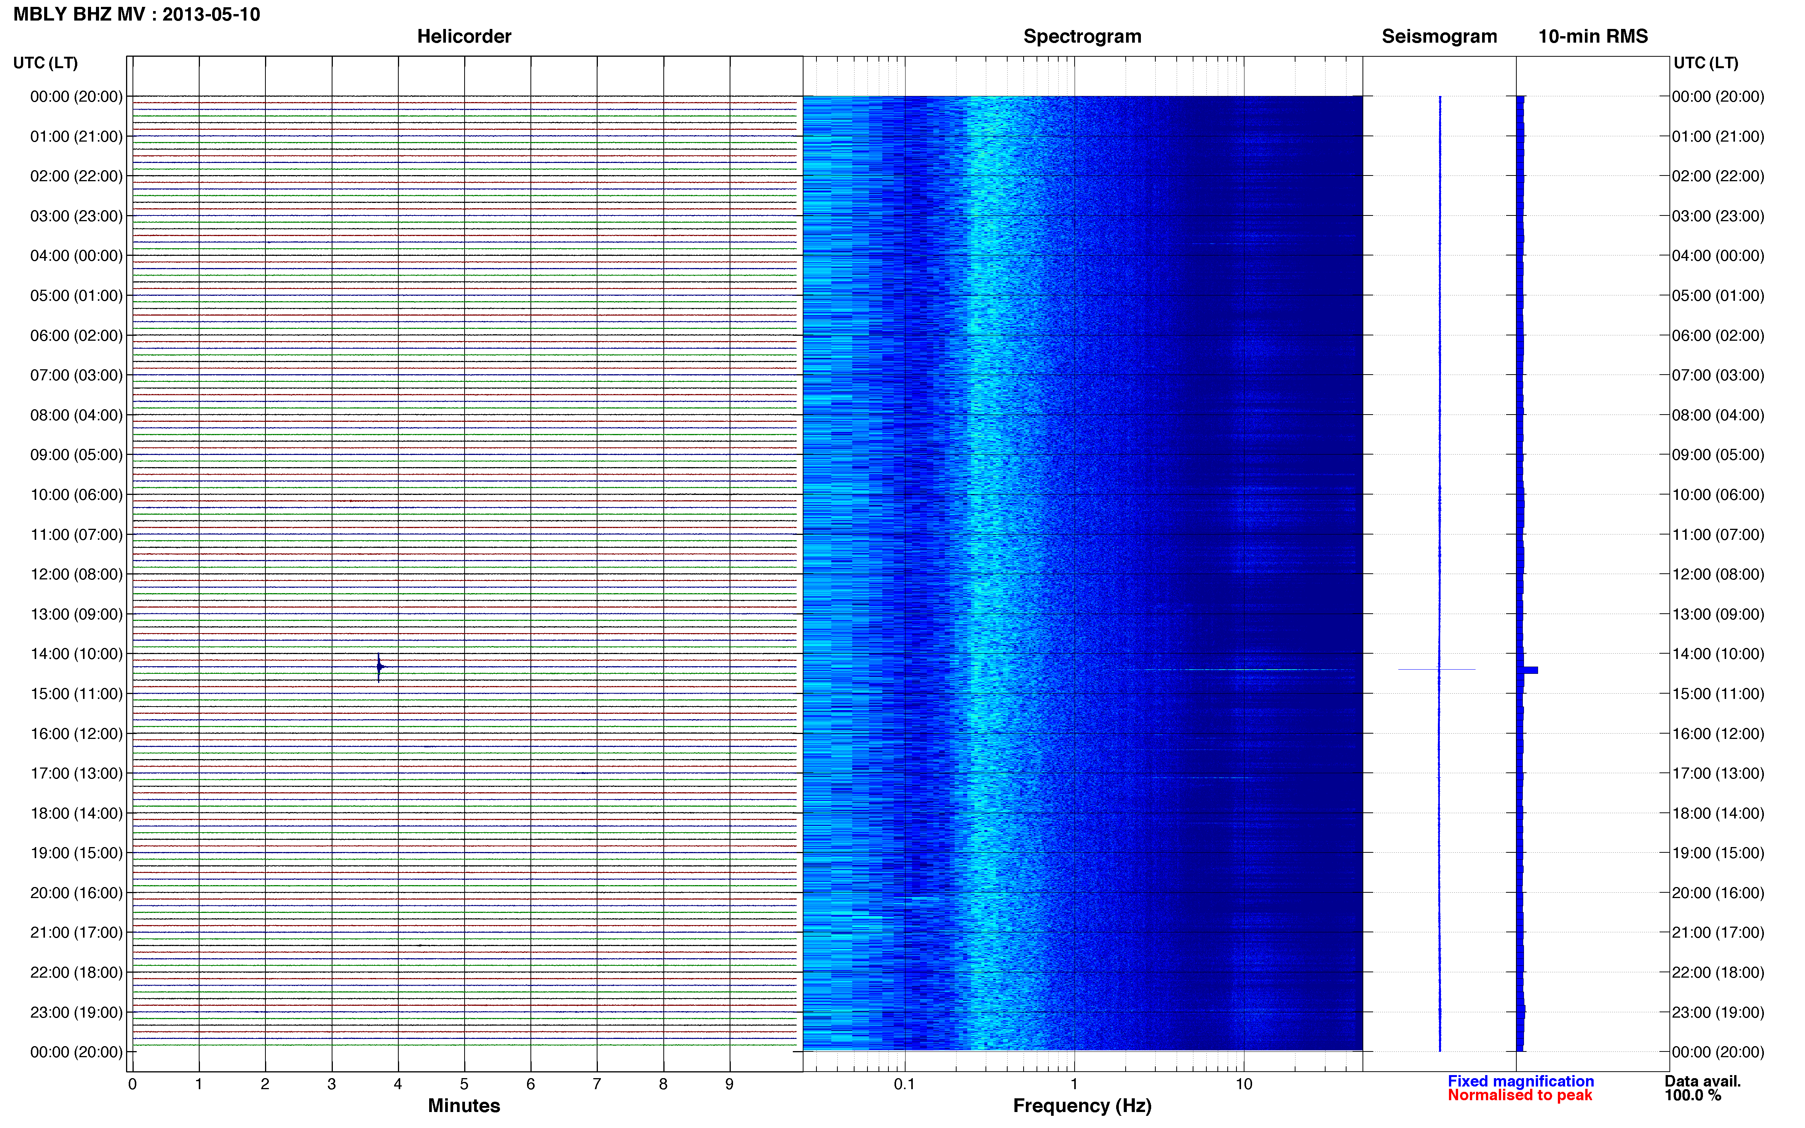Click left time label '21:00 (17:00)'
1805x1128 pixels.
(76, 933)
